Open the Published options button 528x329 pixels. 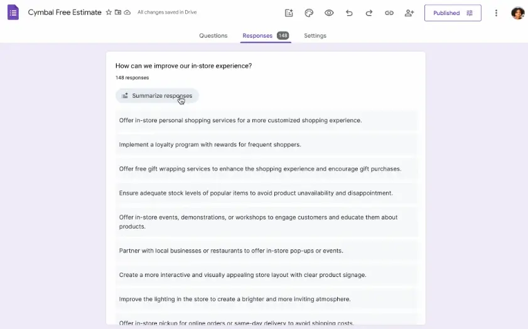click(453, 13)
